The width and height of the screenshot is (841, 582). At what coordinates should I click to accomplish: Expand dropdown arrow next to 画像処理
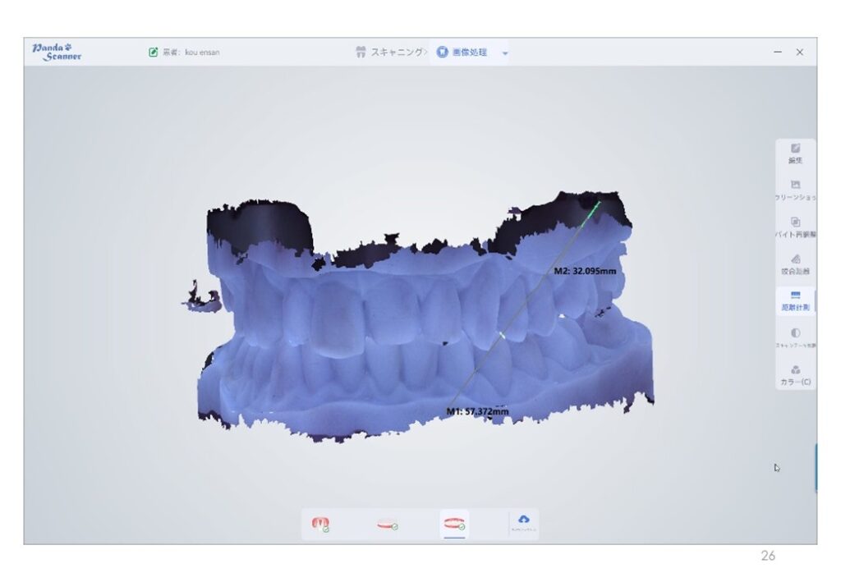point(505,53)
